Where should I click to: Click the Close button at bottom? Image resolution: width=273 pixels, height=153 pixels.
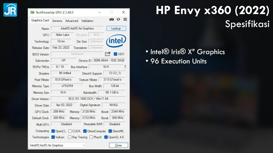click(118, 145)
